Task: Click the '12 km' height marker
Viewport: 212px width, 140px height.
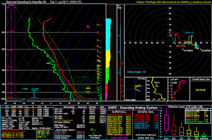Action: pyautogui.click(x=11, y=31)
